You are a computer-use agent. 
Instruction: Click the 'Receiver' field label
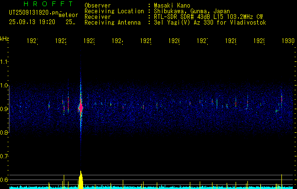tap(98, 17)
